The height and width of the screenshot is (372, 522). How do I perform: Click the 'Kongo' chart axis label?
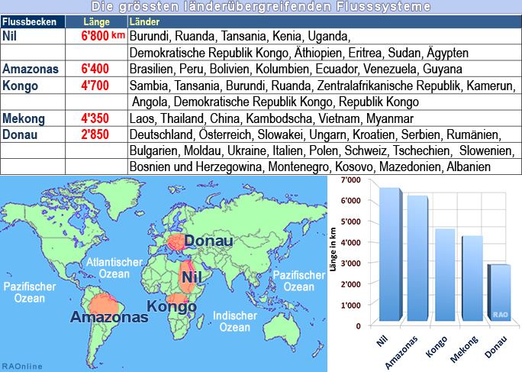click(437, 347)
